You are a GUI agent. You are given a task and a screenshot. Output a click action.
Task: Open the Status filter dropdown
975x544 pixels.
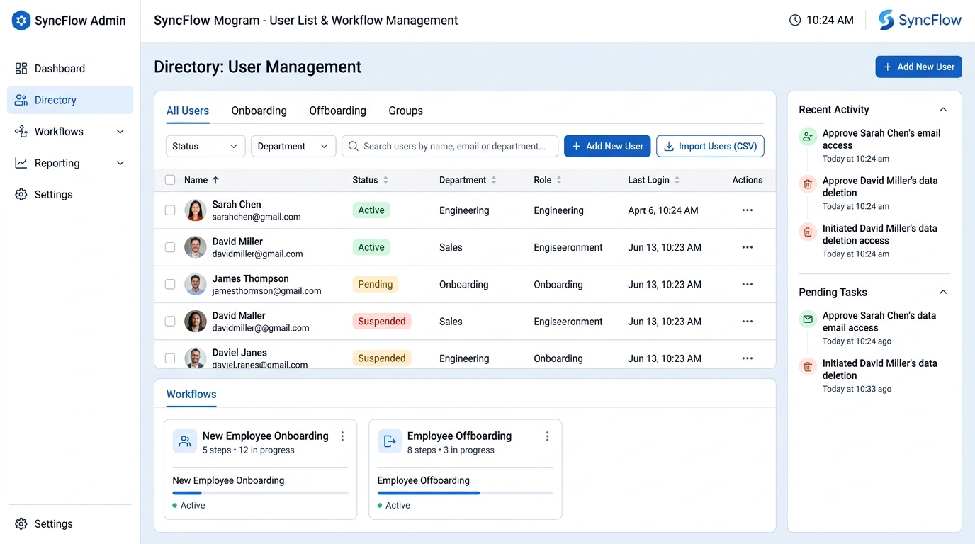(205, 146)
